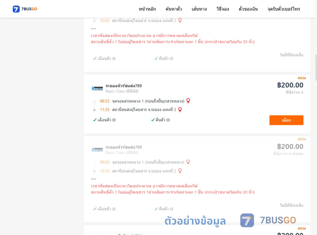317x235 pixels.
Task: Open map pin for 10:55 Rayong station arrival
Action: point(180,21)
